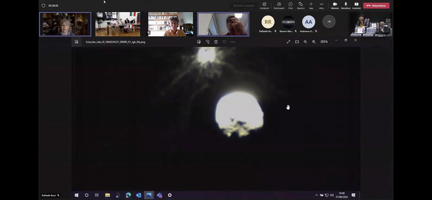Open Settings gear on the taskbar

(170, 195)
